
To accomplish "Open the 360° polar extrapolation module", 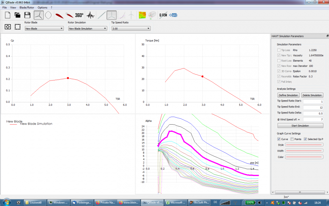I will (79, 15).
